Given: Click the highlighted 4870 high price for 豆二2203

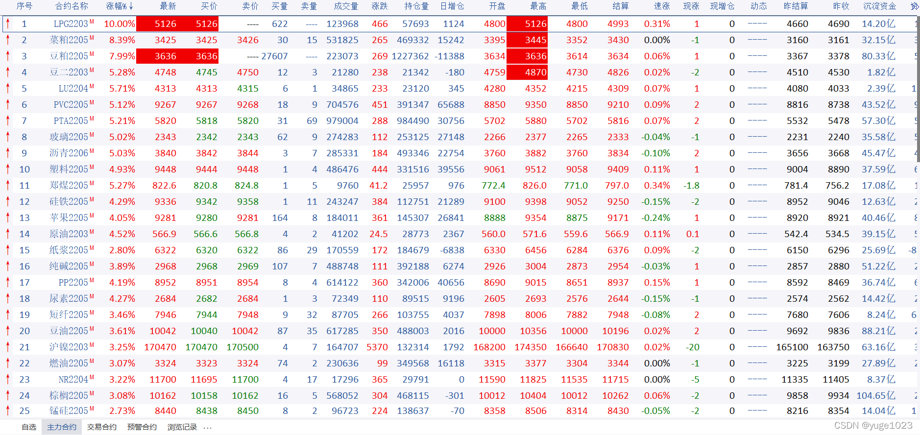Looking at the screenshot, I should [x=527, y=72].
